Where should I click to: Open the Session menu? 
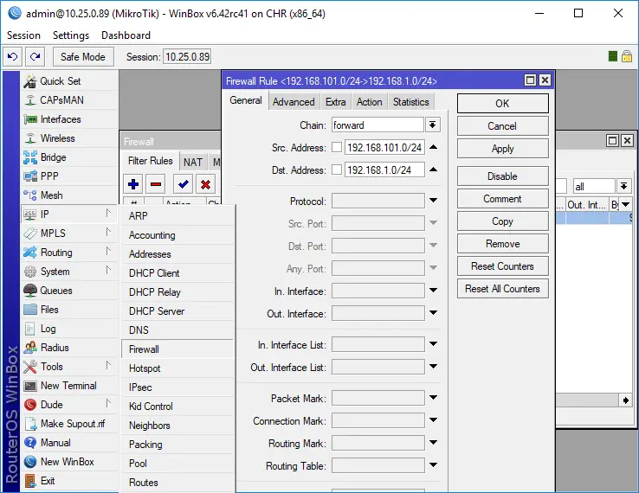23,35
